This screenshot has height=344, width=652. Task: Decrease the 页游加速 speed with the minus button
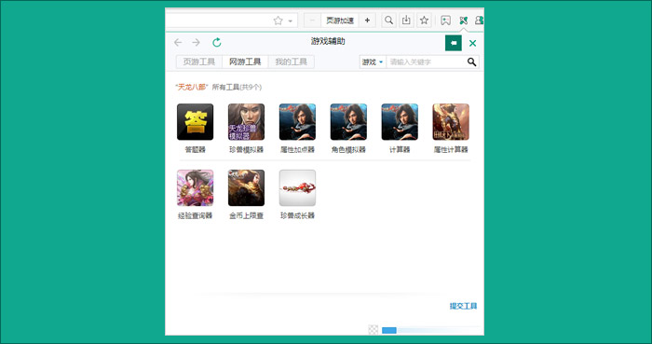[x=312, y=21]
